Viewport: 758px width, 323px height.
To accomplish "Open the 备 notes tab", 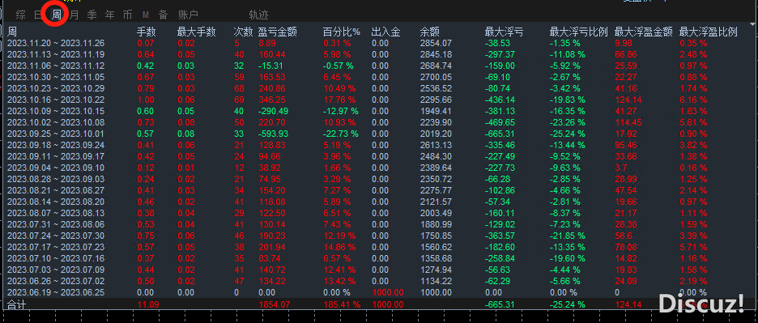I will (x=164, y=15).
